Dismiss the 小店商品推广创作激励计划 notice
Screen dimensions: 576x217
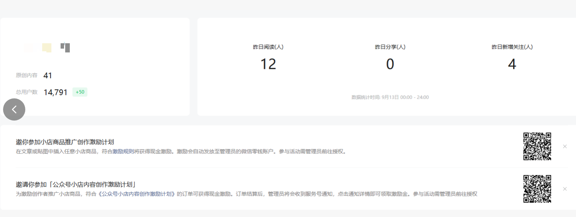click(564, 146)
